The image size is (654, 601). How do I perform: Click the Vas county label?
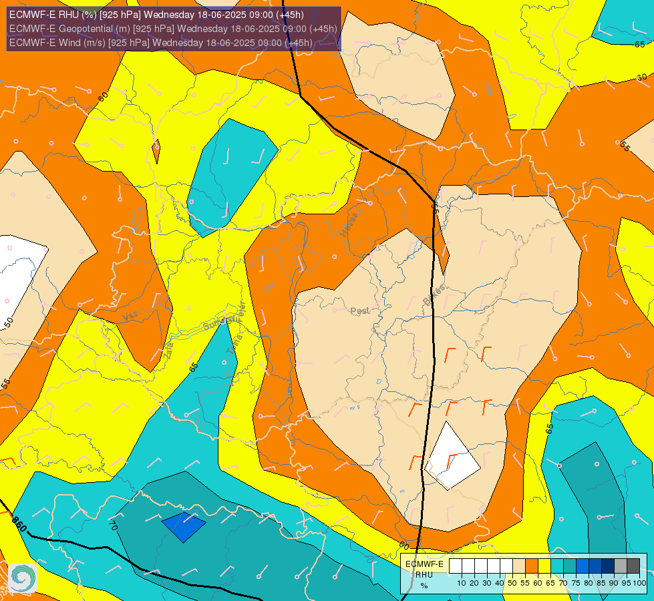tap(130, 317)
